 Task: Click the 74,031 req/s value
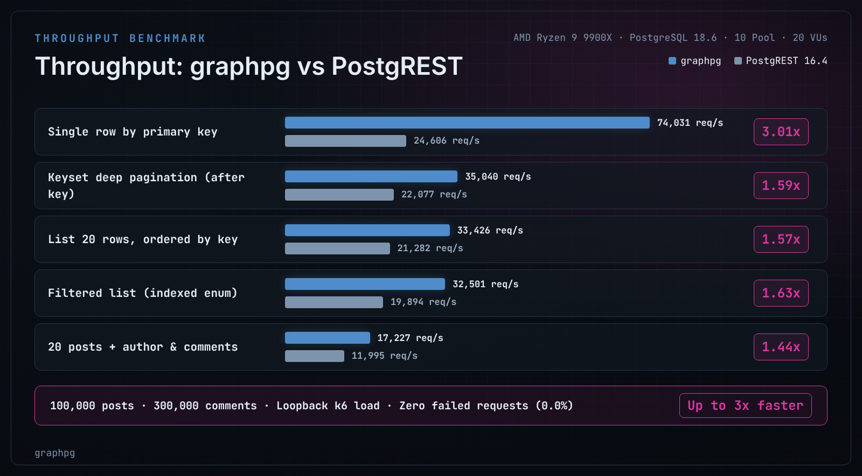(690, 123)
